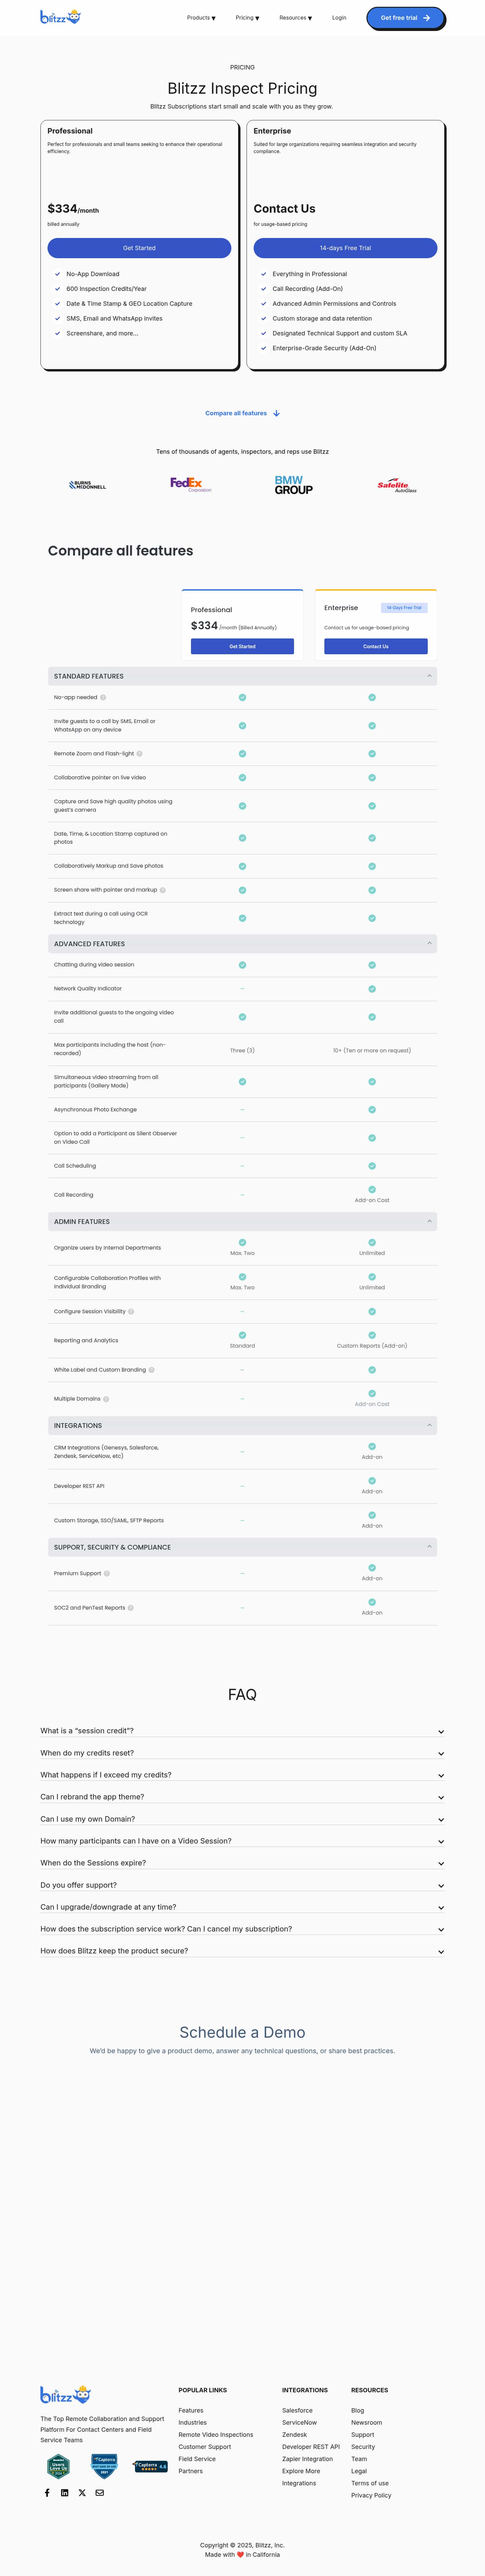Open the Pricing menu
Screen dimensions: 485x2576
tap(247, 18)
